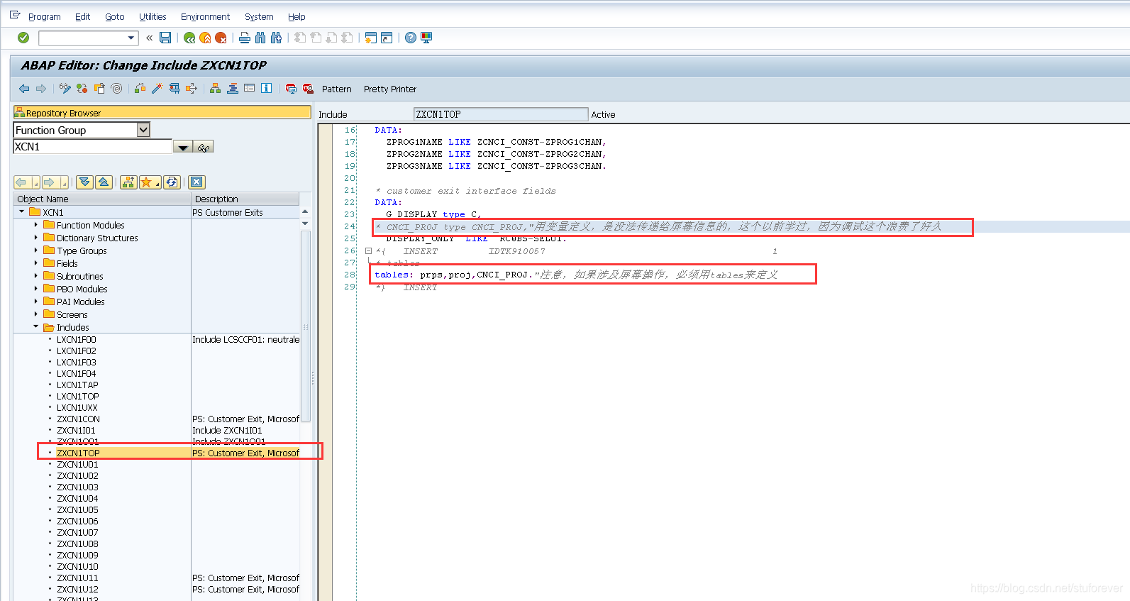Open the Function Group dropdown
The height and width of the screenshot is (601, 1130).
coord(143,130)
